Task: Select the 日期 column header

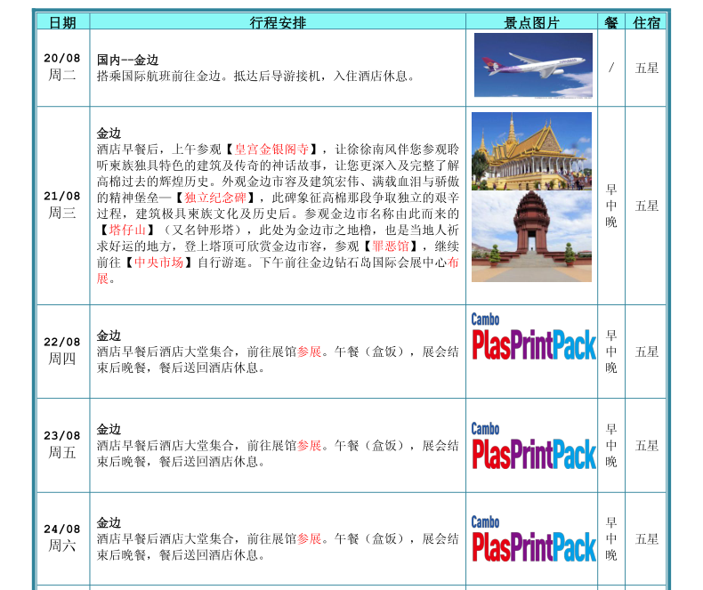Action: click(63, 22)
